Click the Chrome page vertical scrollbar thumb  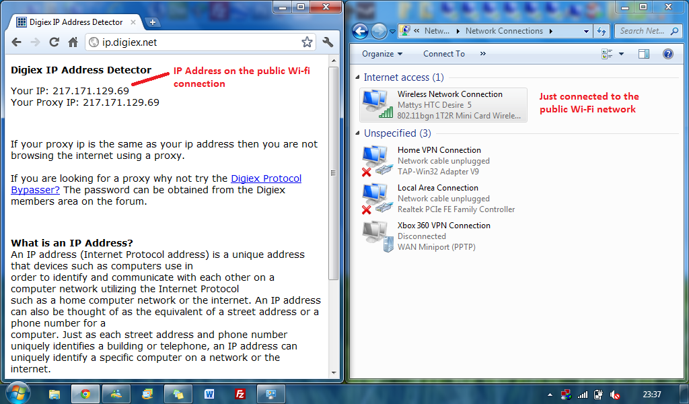point(334,173)
